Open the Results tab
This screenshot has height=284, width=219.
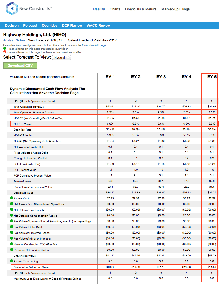coord(99,9)
